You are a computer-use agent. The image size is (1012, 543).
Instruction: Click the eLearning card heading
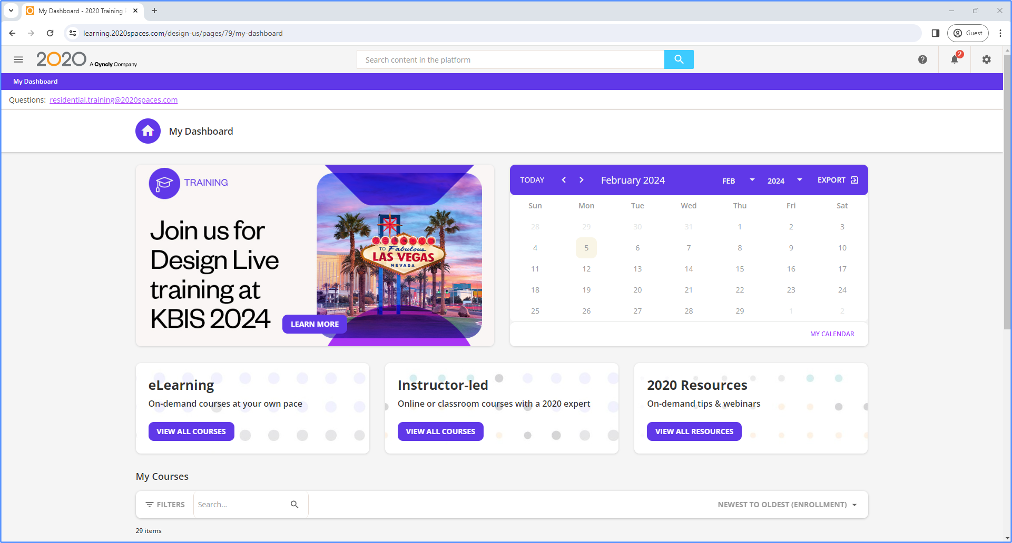pyautogui.click(x=181, y=385)
